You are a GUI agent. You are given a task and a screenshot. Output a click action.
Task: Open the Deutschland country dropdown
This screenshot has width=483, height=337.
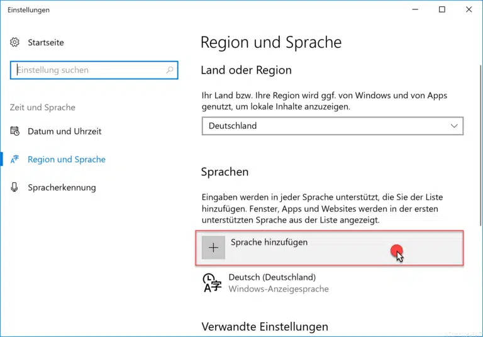coord(332,126)
